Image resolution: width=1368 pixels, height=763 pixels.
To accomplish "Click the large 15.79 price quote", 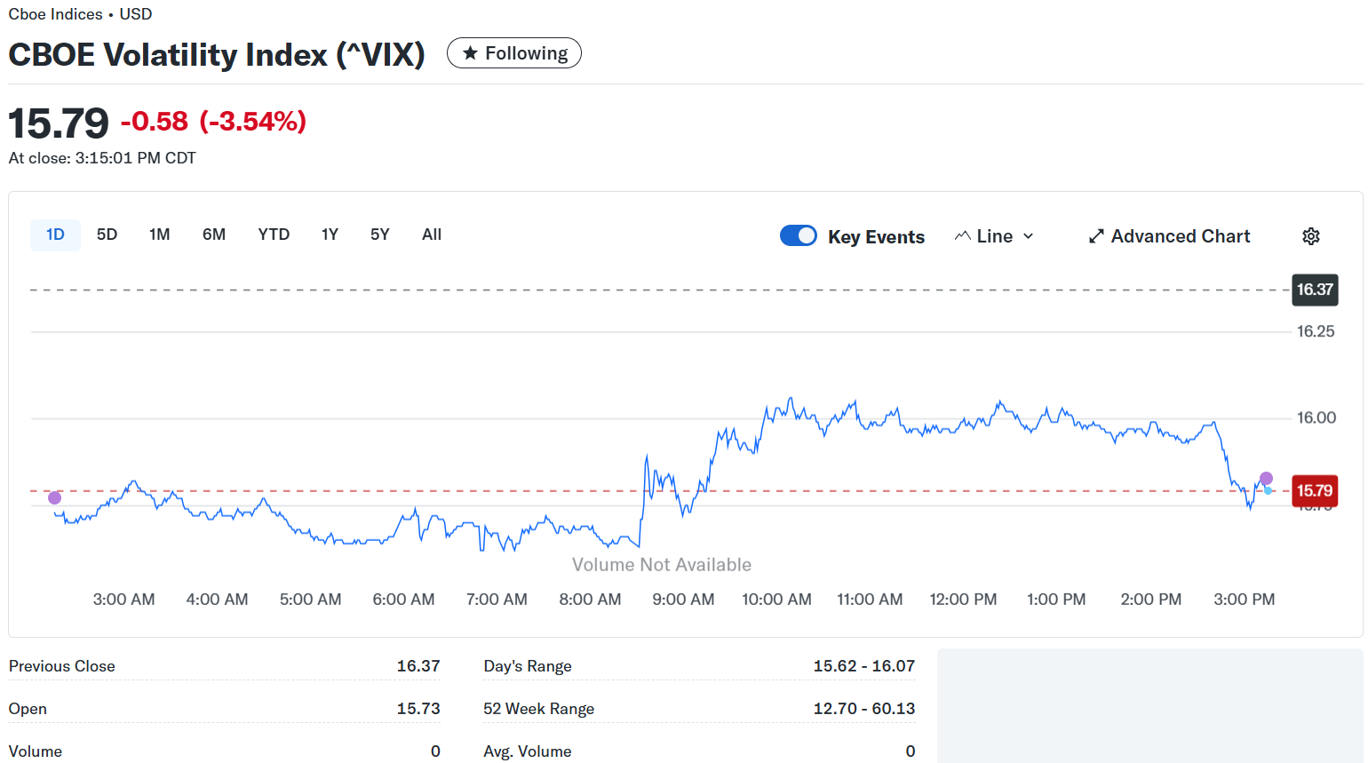I will coord(59,123).
